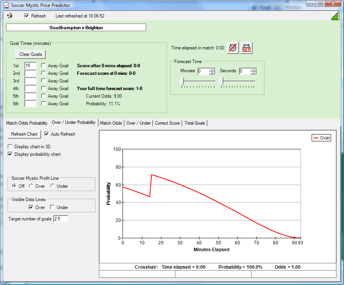344x285 pixels.
Task: Click the red Over legend entry
Action: tap(322, 138)
